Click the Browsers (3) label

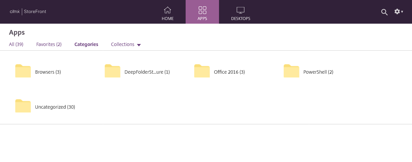tap(48, 72)
